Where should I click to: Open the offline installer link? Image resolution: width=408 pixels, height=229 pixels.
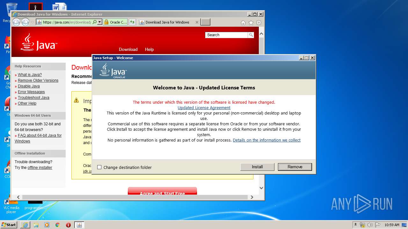pos(40,168)
